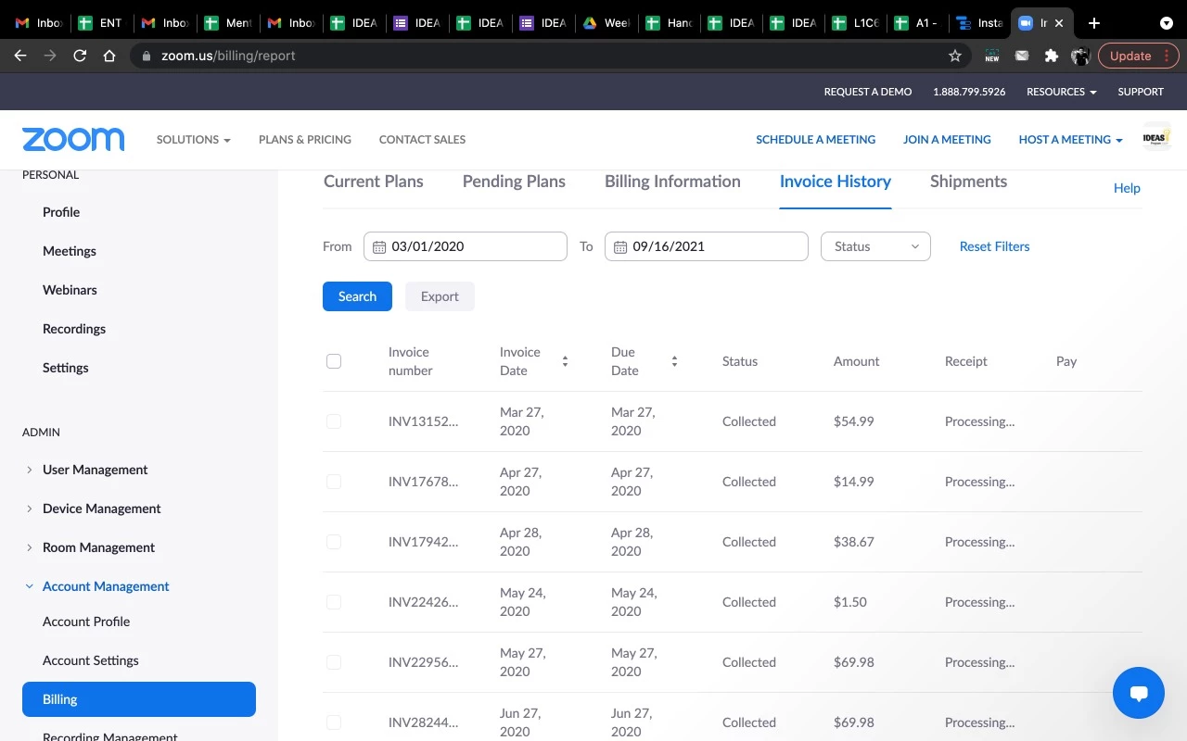The width and height of the screenshot is (1187, 741).
Task: Click the Contact Sales link
Action: (x=422, y=140)
